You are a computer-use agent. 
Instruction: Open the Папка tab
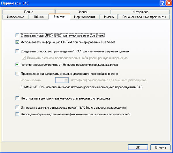(29, 12)
